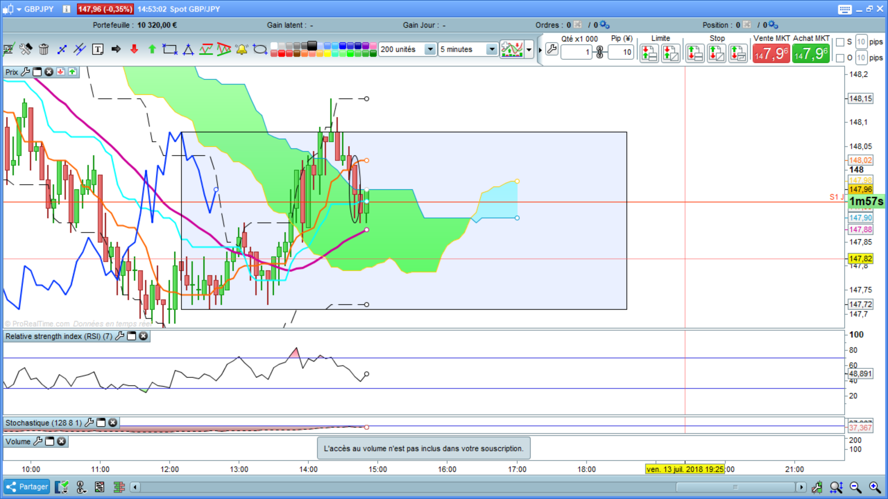Viewport: 888px width, 499px height.
Task: Pick the pink color swatch
Action: [x=372, y=46]
